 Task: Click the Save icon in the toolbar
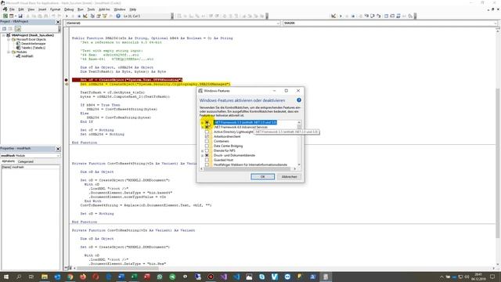click(20, 16)
